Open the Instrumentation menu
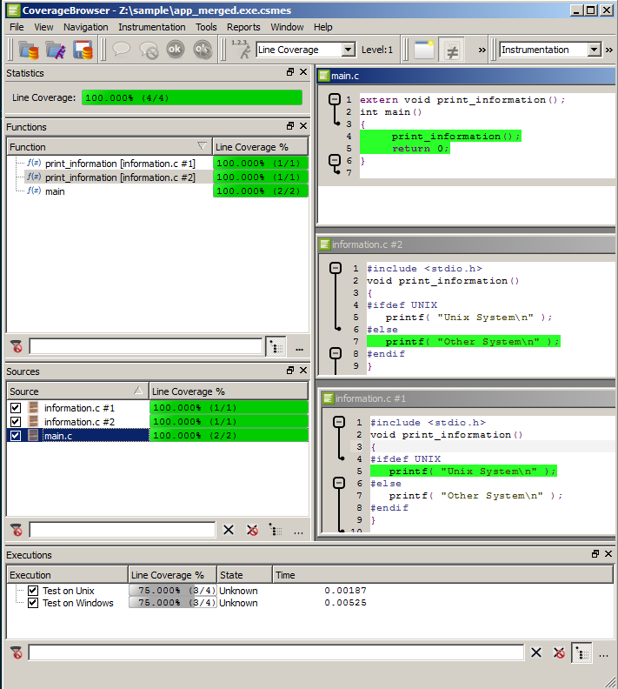 pos(152,27)
